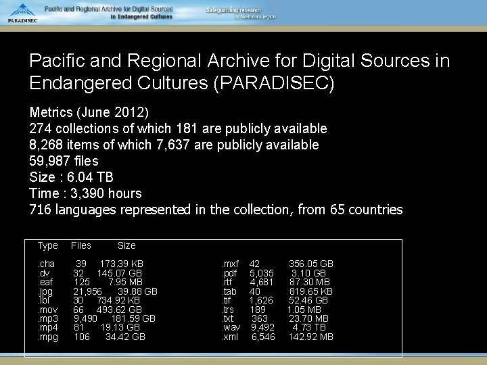This screenshot has width=487, height=365.
Task: Select the file count '6,546'
Action: click(x=263, y=337)
